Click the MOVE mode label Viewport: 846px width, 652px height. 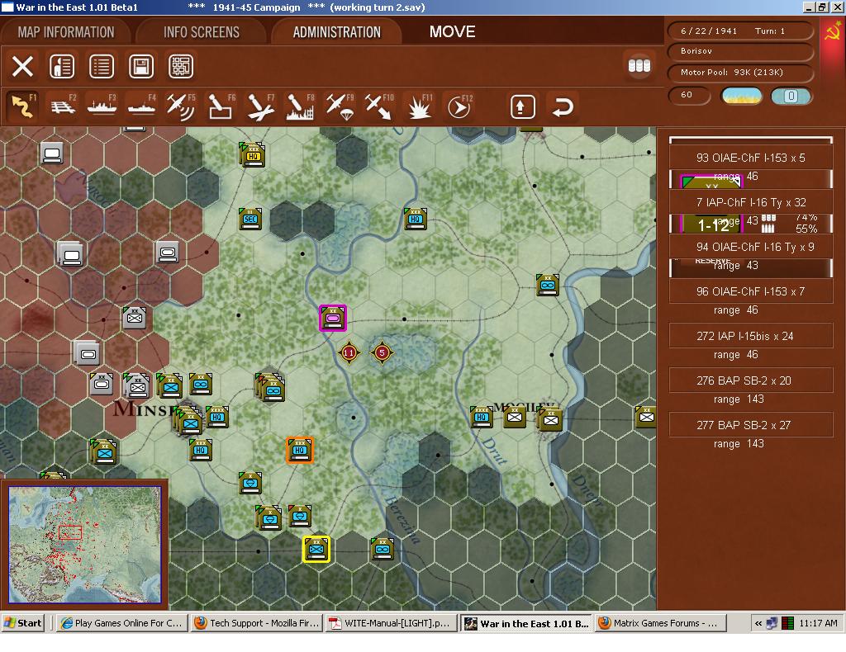(x=452, y=32)
